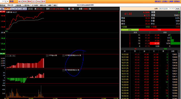The width and height of the screenshot is (181, 99).
Task: Click the green 30% inner-volume bar
Action: point(130,30)
